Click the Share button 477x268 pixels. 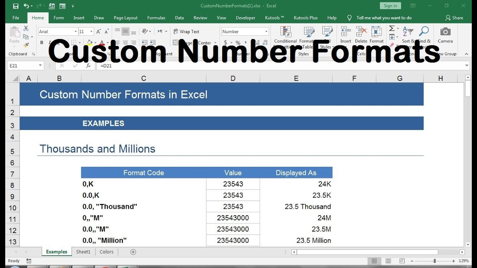pyautogui.click(x=454, y=17)
